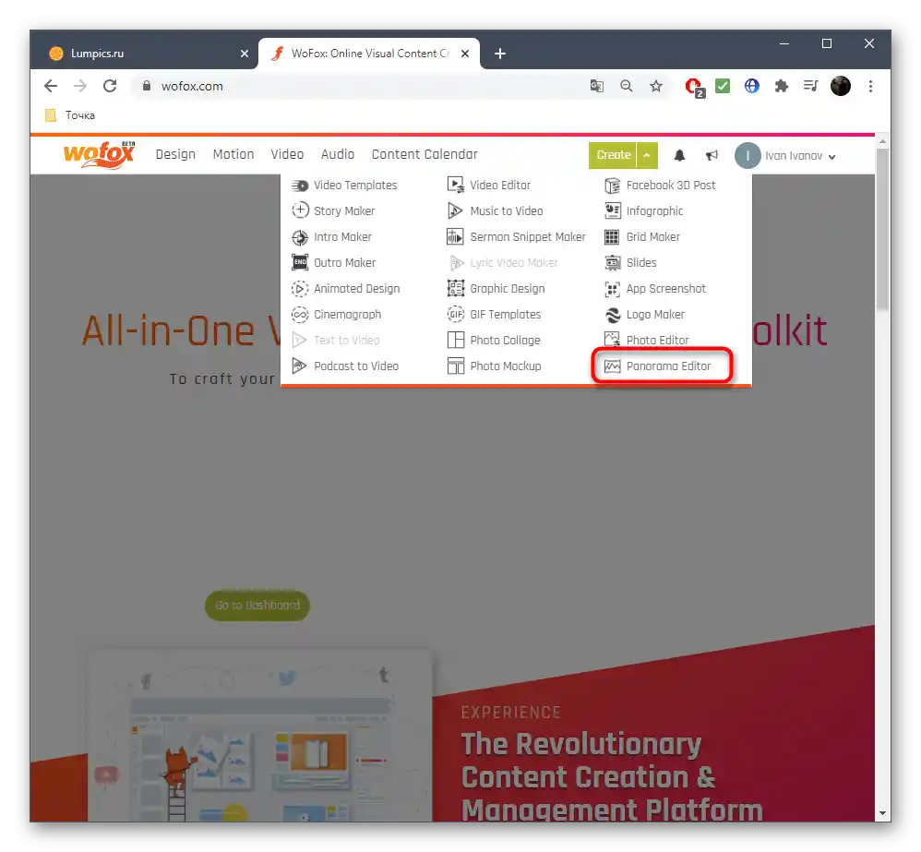Close the WoFox tab
Viewport: 921px width, 852px height.
[x=464, y=54]
